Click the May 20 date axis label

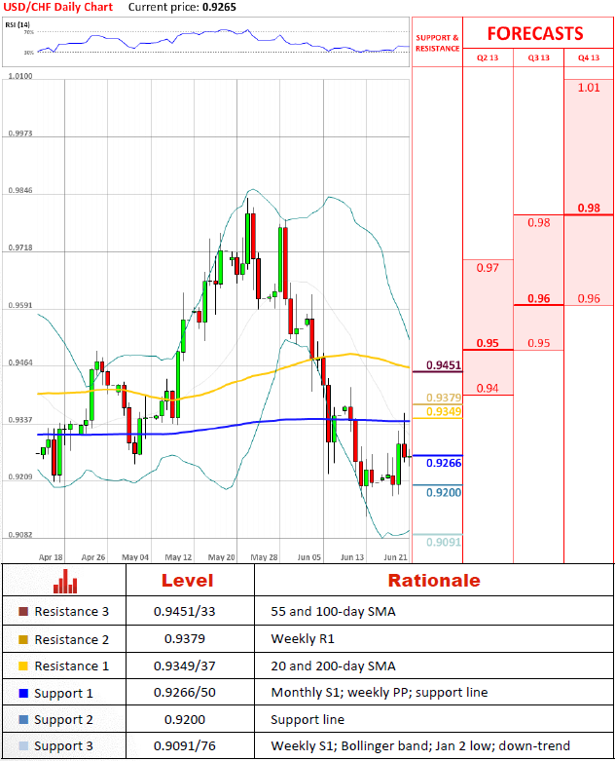222,557
